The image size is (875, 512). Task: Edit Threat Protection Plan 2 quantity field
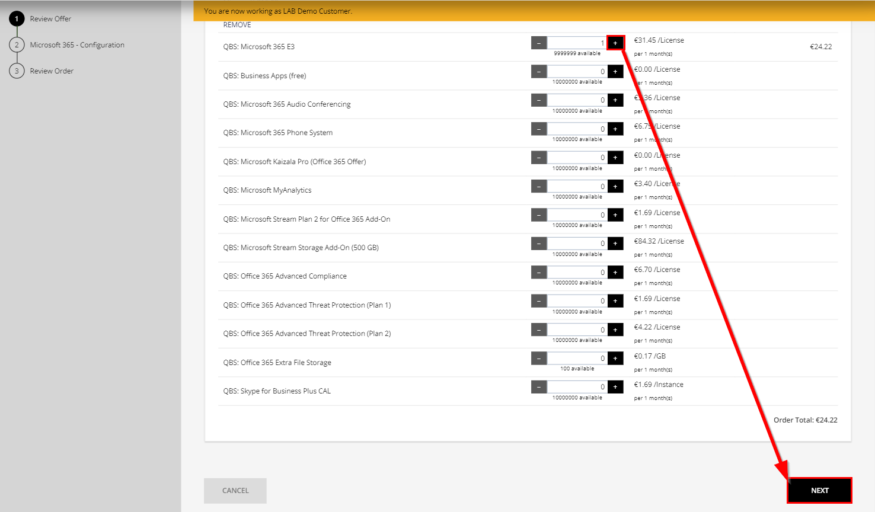[x=577, y=329]
